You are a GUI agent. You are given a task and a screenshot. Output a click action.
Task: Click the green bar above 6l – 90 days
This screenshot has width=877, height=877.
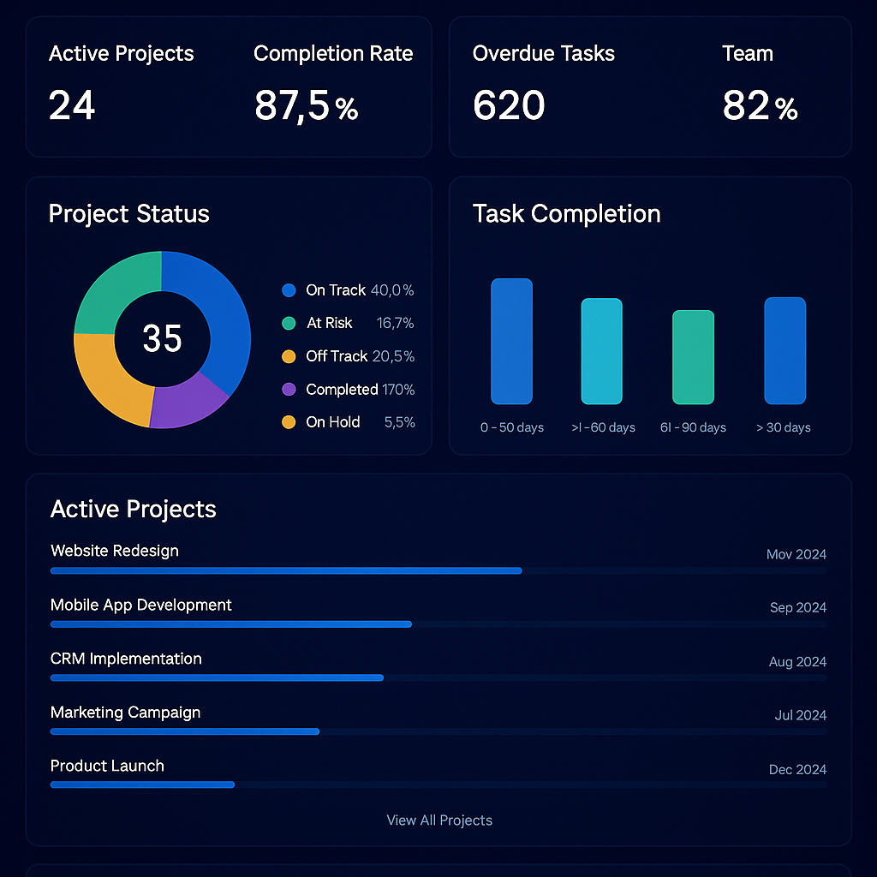(693, 356)
